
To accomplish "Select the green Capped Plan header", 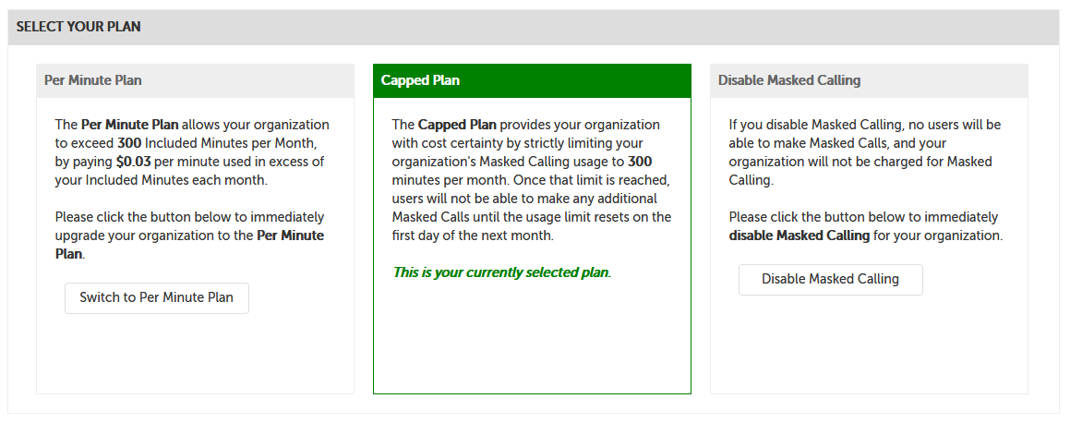I will click(x=420, y=80).
